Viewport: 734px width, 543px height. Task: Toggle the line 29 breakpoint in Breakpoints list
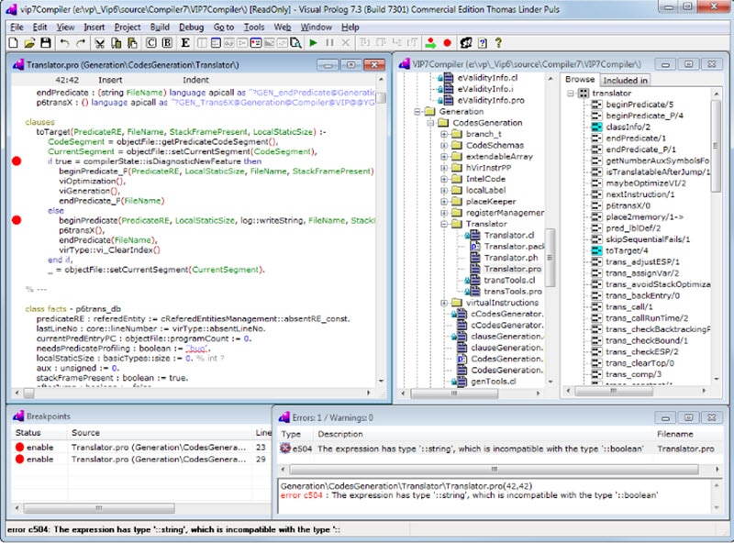coord(17,459)
